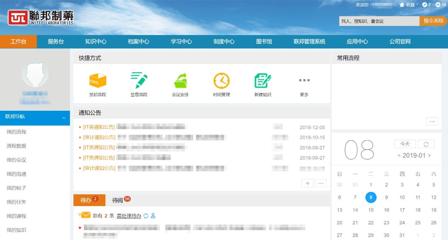This screenshot has height=240, width=448.
Task: Click the 新建知识 document icon
Action: (263, 81)
